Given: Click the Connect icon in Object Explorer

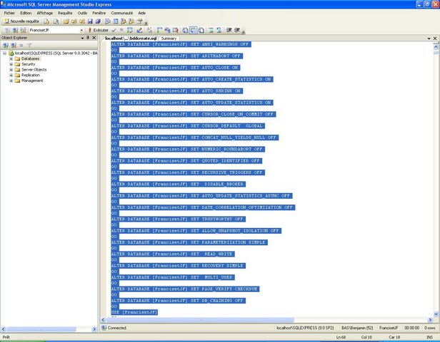Looking at the screenshot, I should pos(6,45).
